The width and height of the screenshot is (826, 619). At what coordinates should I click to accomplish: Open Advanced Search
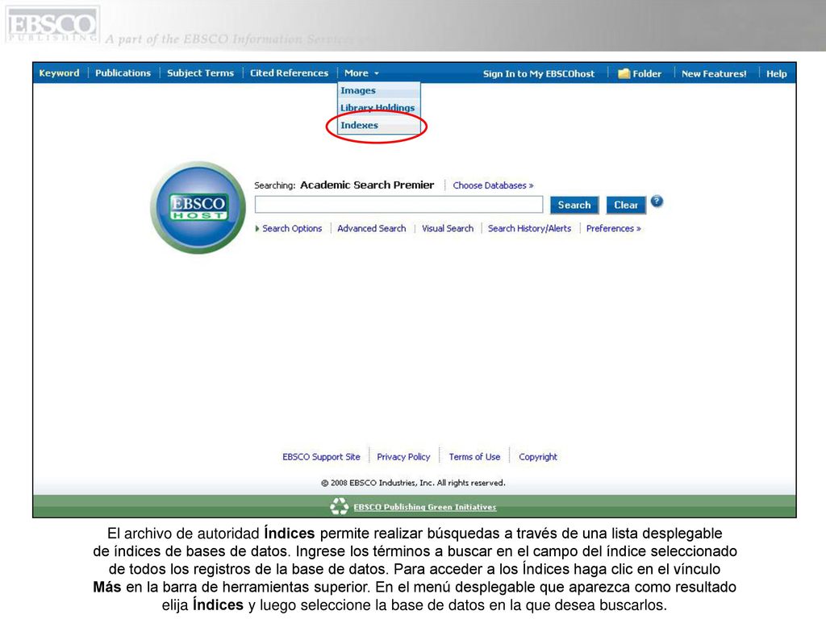(371, 228)
